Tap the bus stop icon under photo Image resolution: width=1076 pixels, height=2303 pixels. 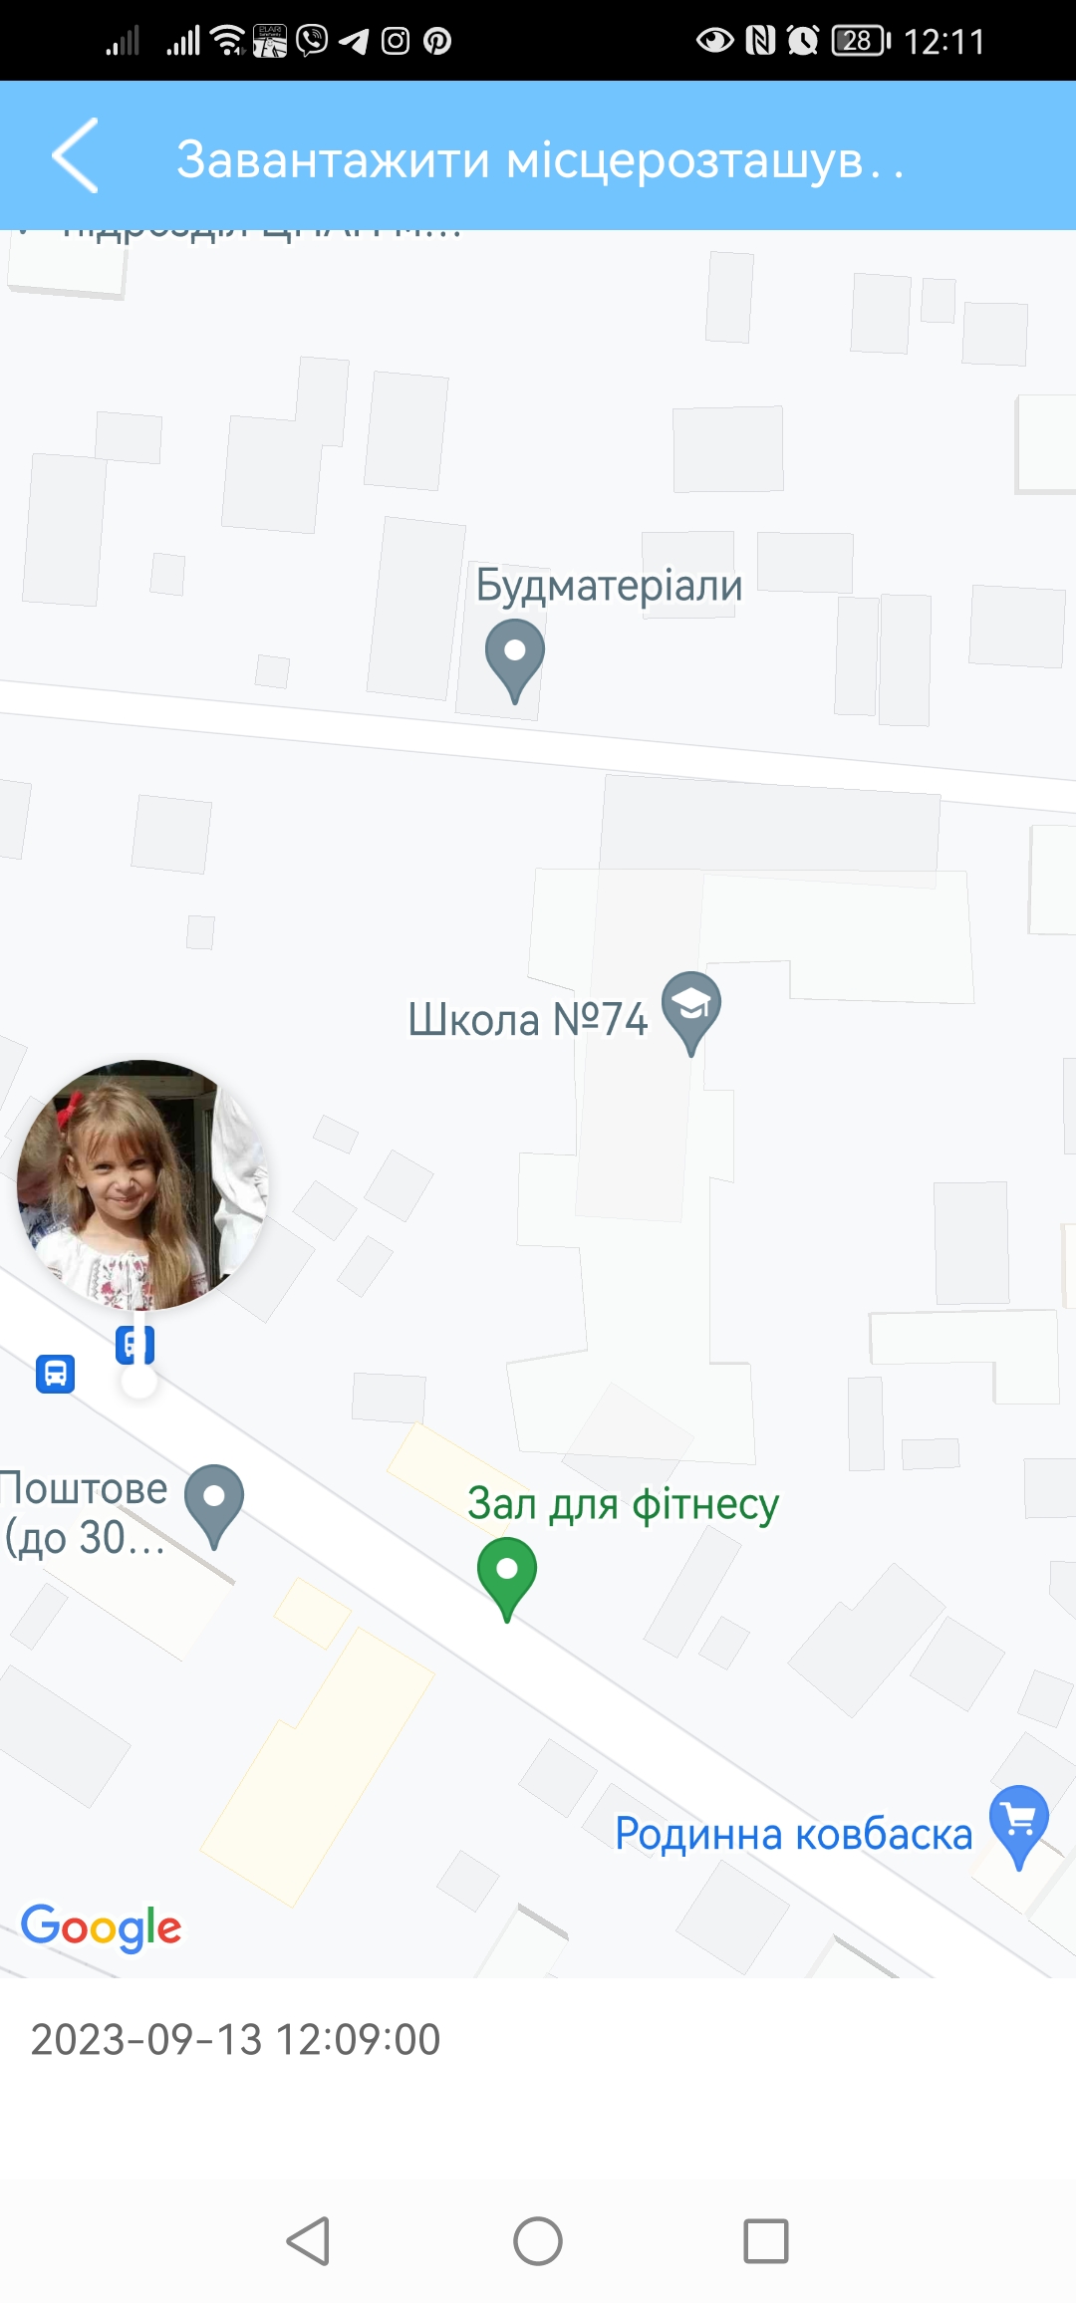point(134,1345)
